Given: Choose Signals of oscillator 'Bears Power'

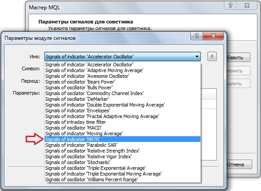Looking at the screenshot, I should tap(123, 82).
